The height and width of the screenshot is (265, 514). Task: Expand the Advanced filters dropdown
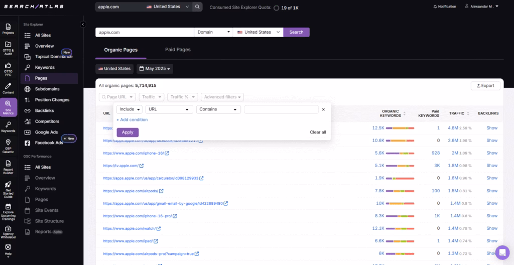(222, 97)
